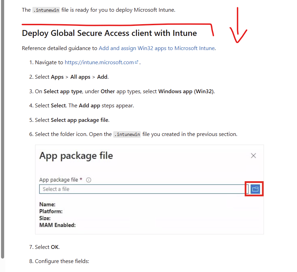Click the Deploy Global Secure Access heading
Viewport: 297px width, 272px height.
click(109, 33)
